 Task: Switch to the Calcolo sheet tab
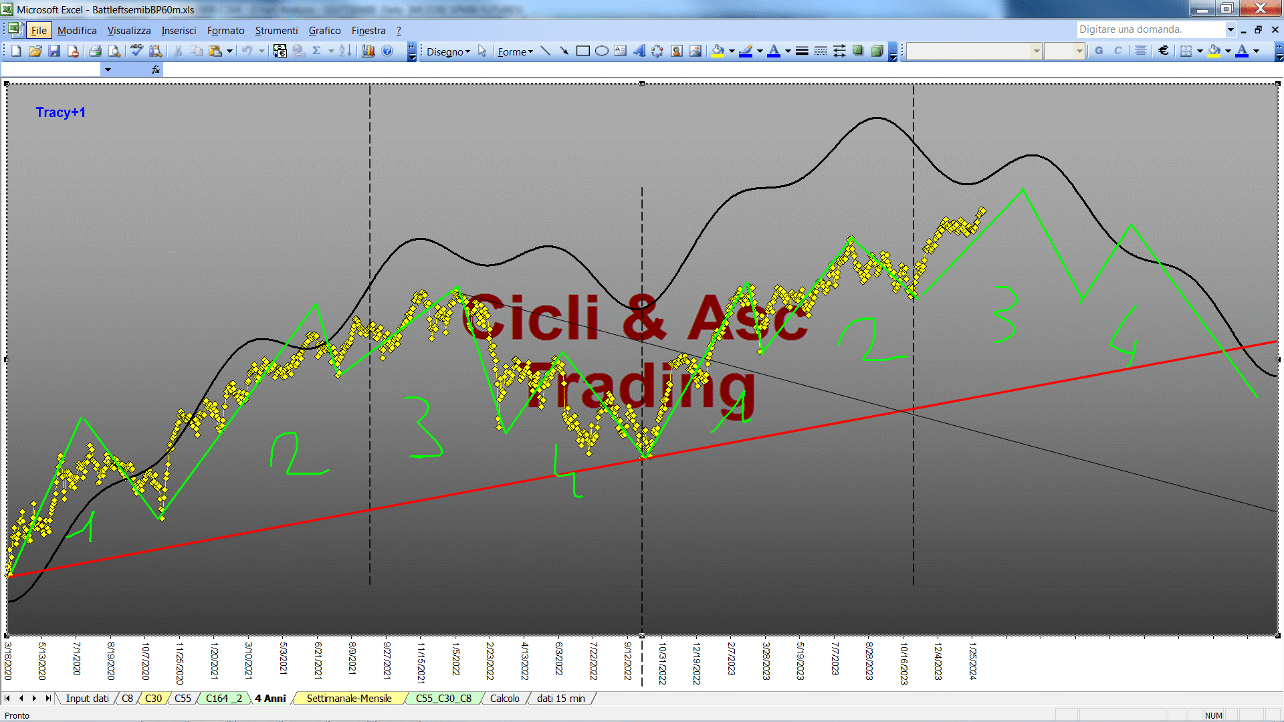tap(504, 698)
